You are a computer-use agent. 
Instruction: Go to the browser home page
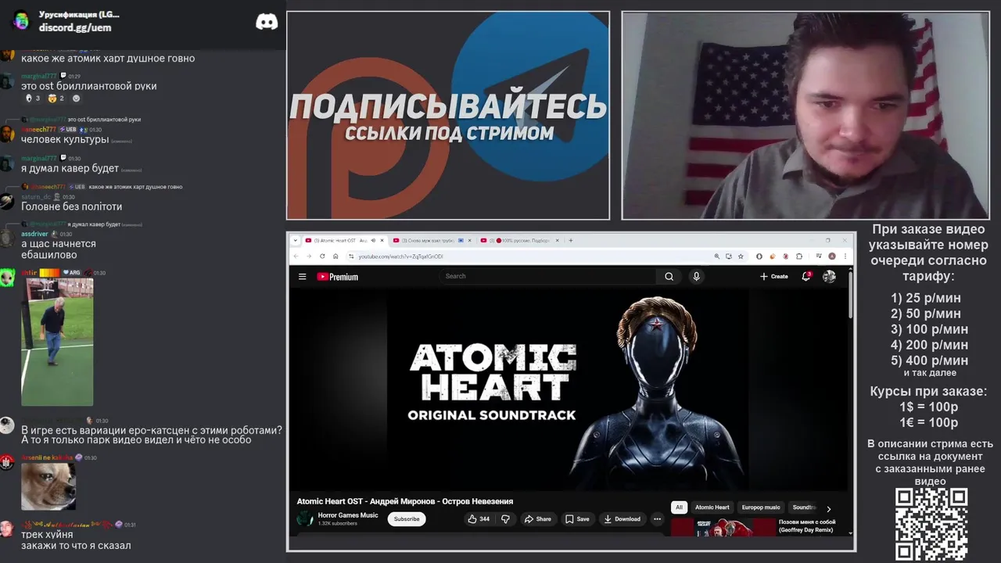[335, 256]
